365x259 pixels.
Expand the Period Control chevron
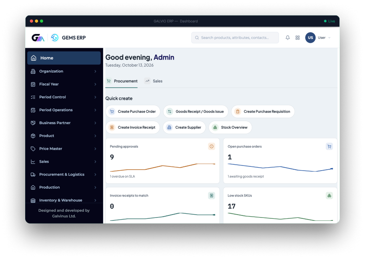95,97
